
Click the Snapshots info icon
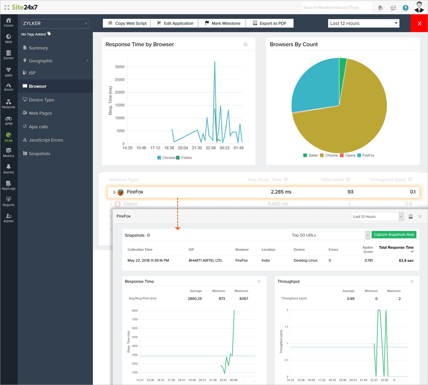coord(148,235)
